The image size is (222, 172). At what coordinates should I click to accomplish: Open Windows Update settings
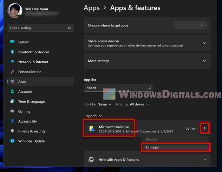coord(41,141)
